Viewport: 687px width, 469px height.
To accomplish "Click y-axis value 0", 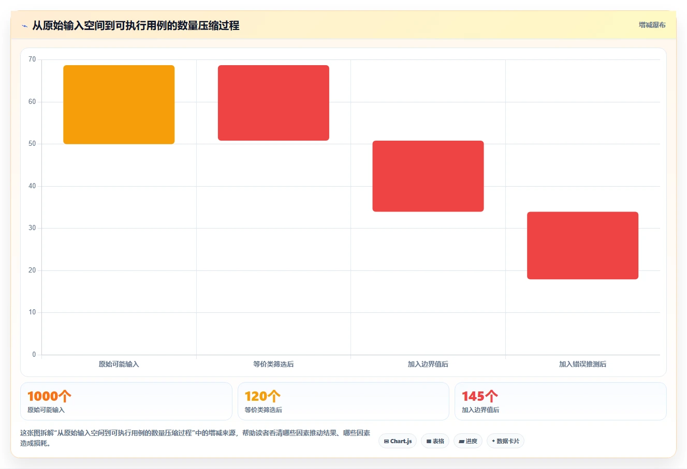I will click(34, 355).
